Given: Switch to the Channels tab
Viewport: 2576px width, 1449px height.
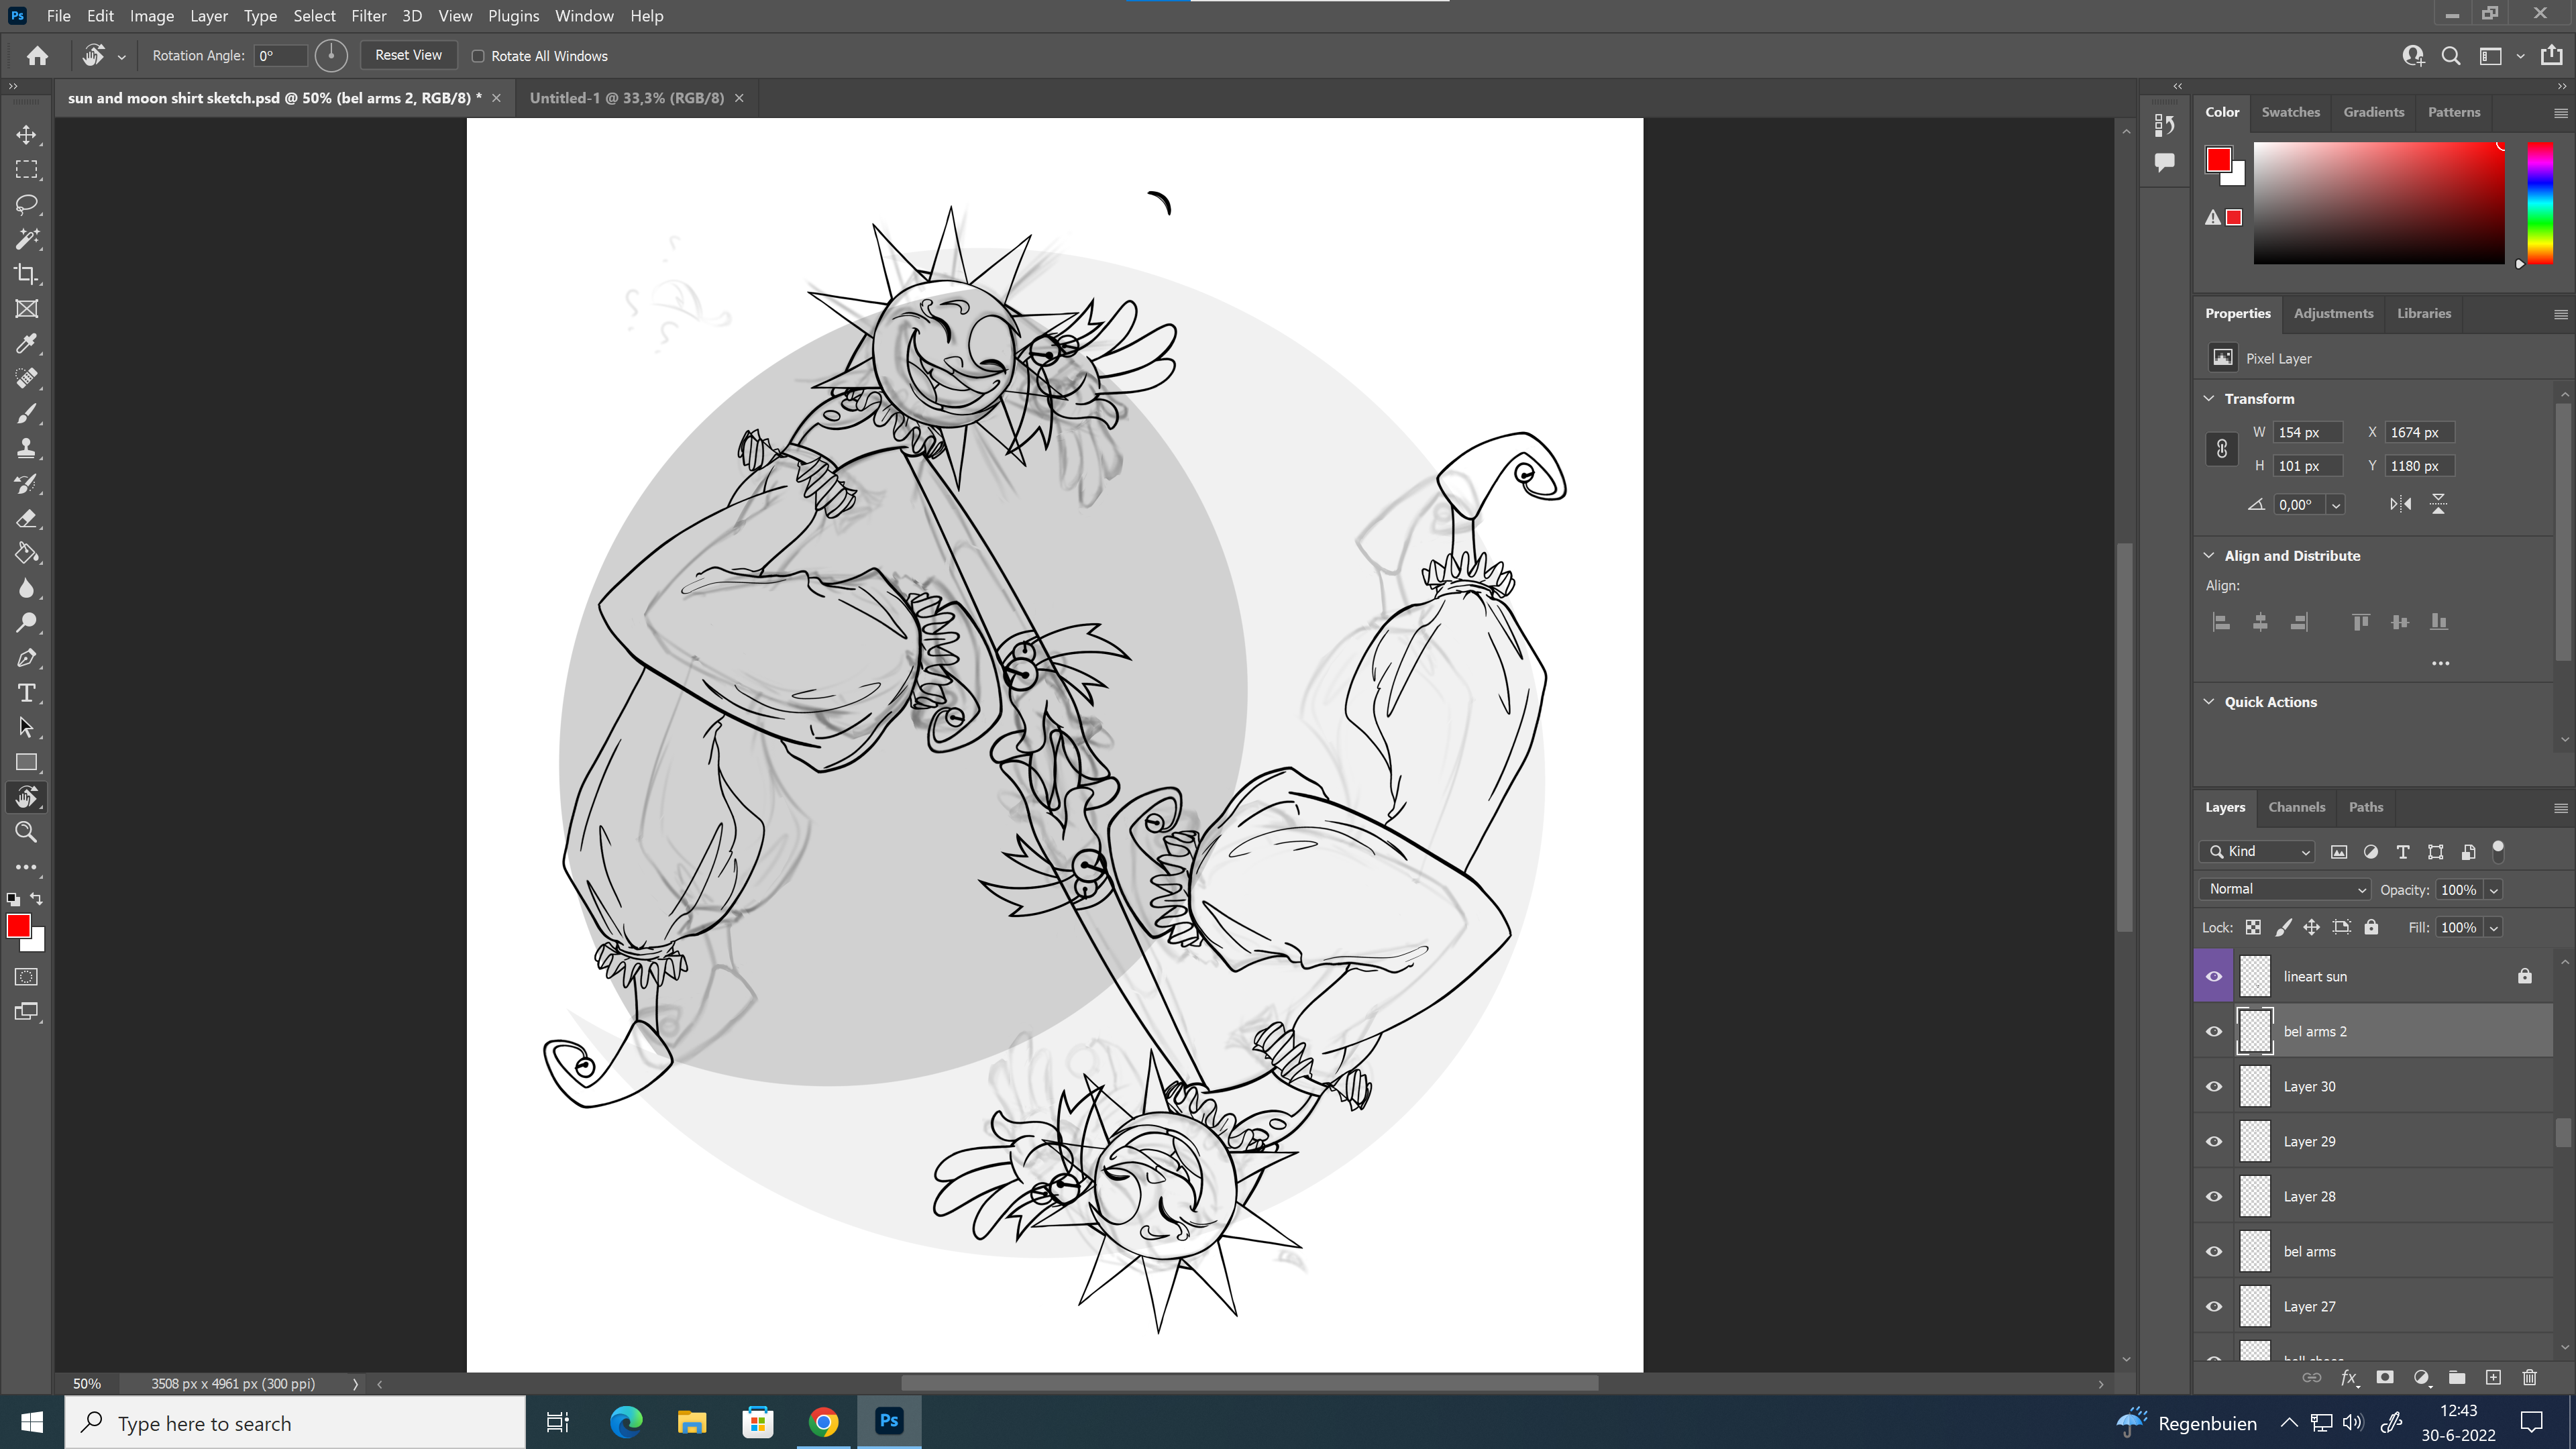Looking at the screenshot, I should 2296,807.
